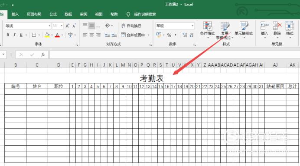Switch to 页面布局 ribbon tab
This screenshot has height=166, width=300.
pyautogui.click(x=34, y=14)
